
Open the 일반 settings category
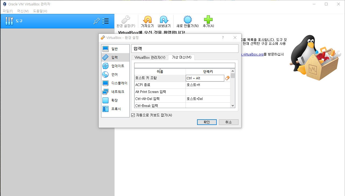pyautogui.click(x=115, y=49)
